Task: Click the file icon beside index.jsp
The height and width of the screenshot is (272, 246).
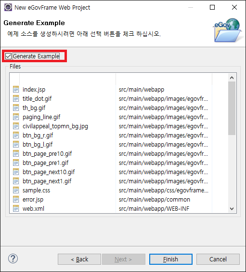Action: tap(16, 90)
